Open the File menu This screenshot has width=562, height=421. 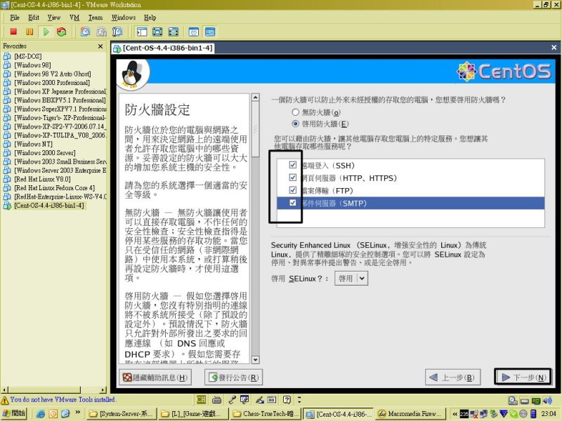15,18
